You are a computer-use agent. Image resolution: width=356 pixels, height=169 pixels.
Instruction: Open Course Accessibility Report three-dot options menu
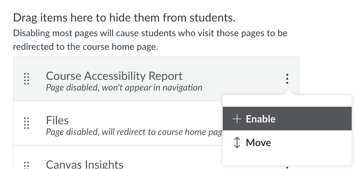click(x=287, y=79)
